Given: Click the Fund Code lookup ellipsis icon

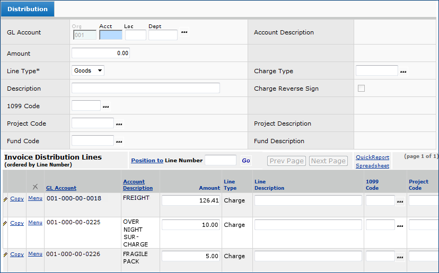Looking at the screenshot, I should click(119, 142).
